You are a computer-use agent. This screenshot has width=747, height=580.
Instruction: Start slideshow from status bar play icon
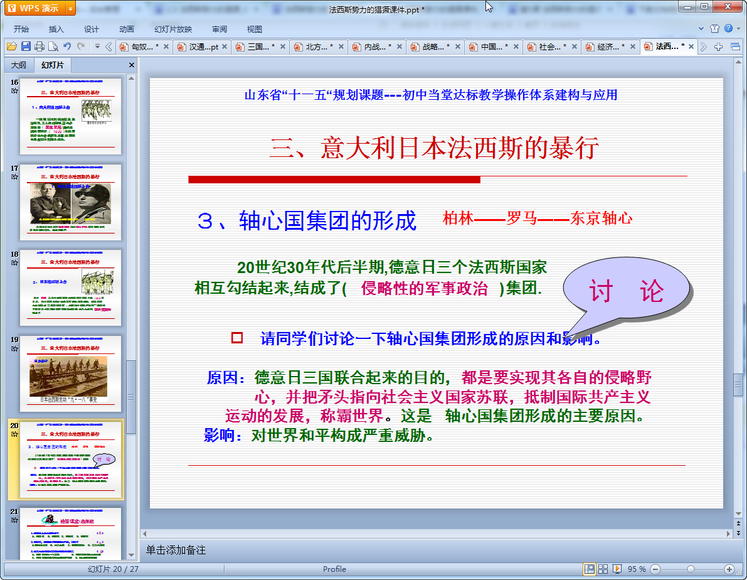click(617, 569)
